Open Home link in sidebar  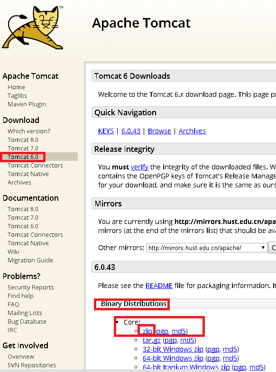tap(16, 87)
